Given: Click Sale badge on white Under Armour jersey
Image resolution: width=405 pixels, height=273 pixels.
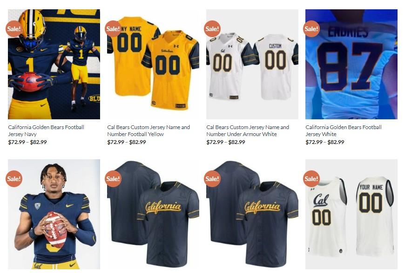Looking at the screenshot, I should [x=212, y=29].
